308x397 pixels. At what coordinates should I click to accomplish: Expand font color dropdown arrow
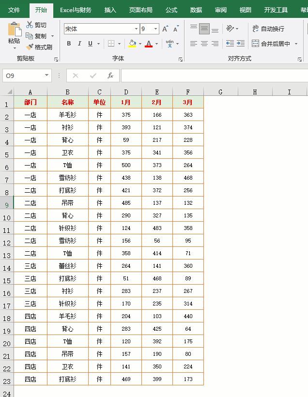[x=156, y=44]
